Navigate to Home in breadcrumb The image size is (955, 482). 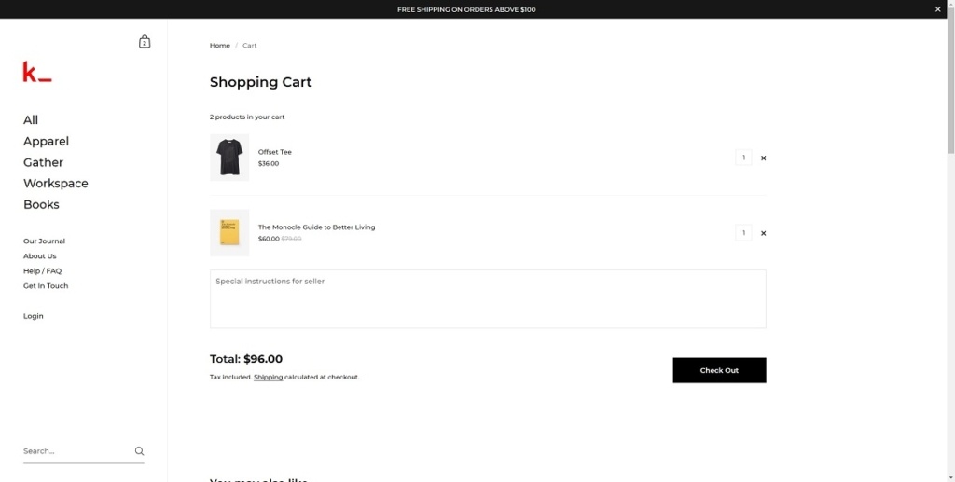pos(219,46)
